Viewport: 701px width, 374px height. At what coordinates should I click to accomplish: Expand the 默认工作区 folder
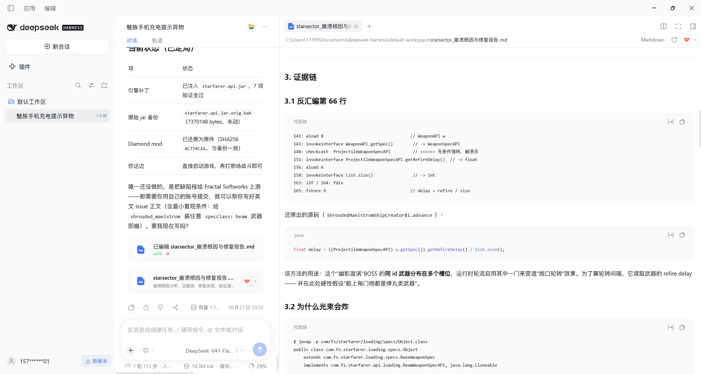coord(27,102)
